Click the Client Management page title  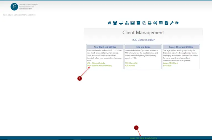[x=143, y=33]
